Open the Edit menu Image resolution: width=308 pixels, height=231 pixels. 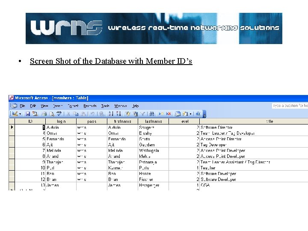33,106
